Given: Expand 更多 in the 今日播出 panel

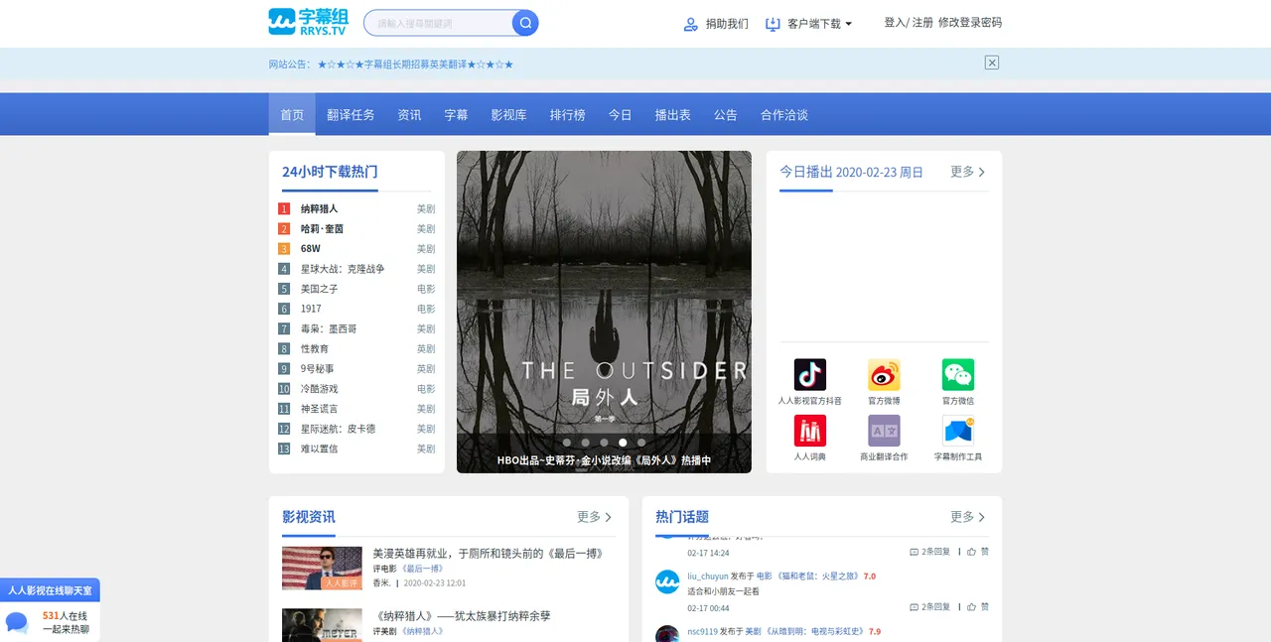Looking at the screenshot, I should click(x=968, y=172).
